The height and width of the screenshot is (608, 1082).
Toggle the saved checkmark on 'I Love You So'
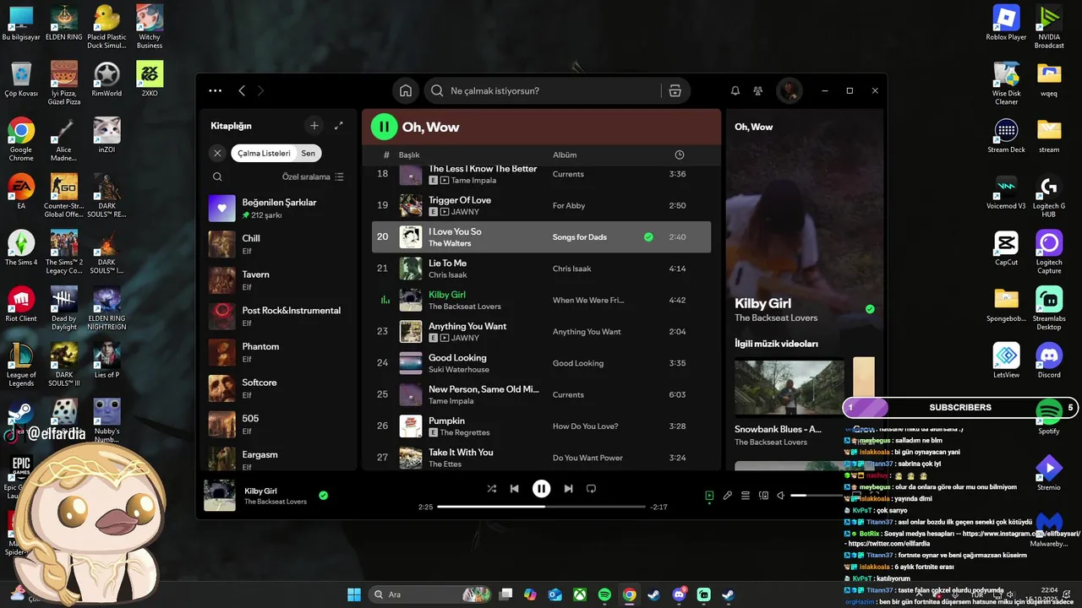(x=648, y=237)
